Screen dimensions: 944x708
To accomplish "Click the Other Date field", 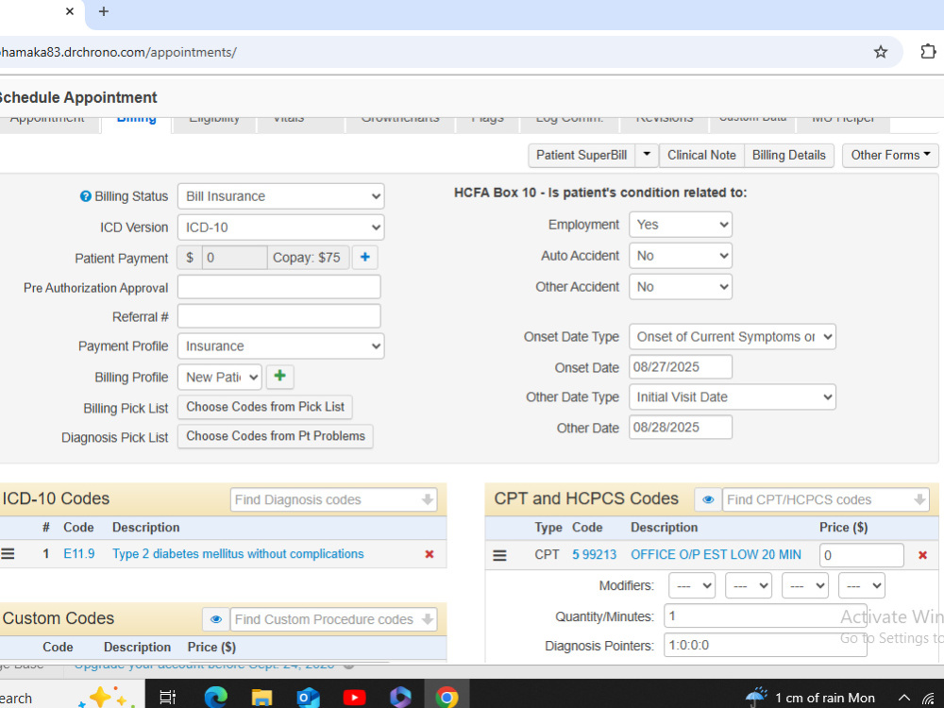I will click(681, 427).
